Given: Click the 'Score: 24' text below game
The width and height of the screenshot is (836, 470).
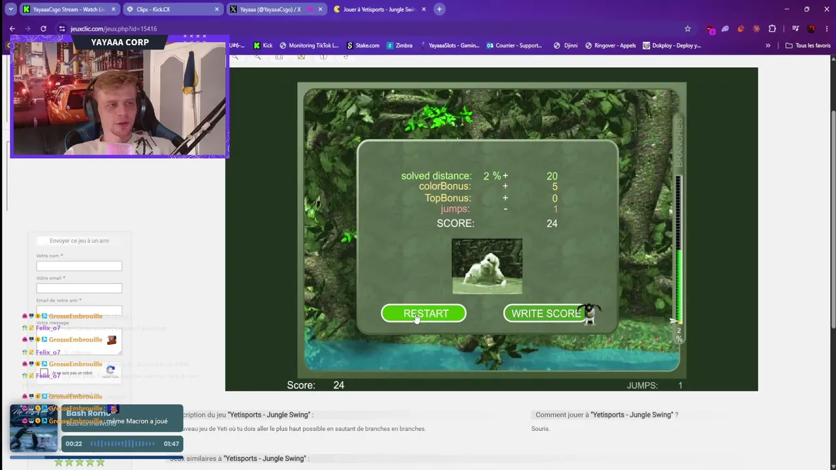Looking at the screenshot, I should pos(315,385).
